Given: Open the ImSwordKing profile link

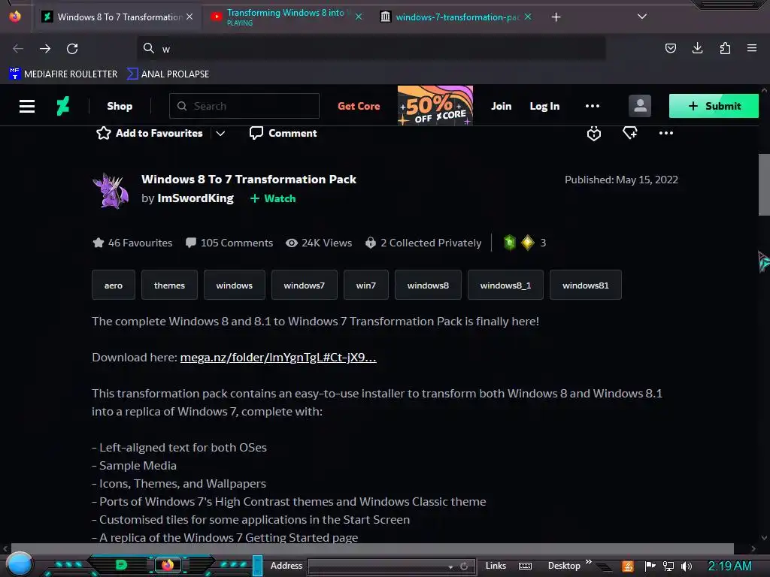Looking at the screenshot, I should click(196, 198).
